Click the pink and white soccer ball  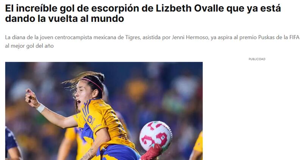point(156,136)
